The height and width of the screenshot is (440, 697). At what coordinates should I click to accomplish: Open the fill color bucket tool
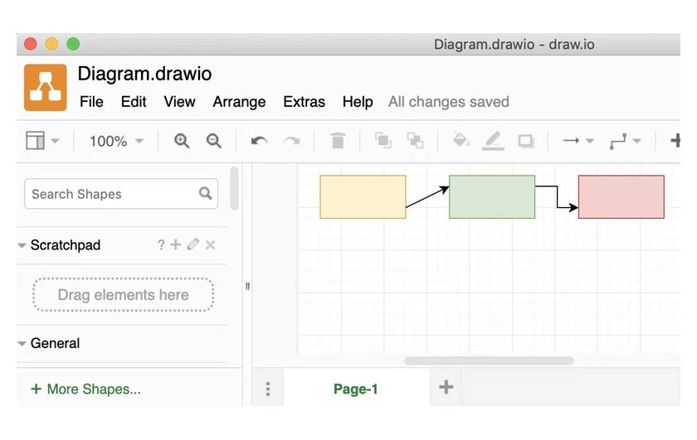pyautogui.click(x=461, y=140)
